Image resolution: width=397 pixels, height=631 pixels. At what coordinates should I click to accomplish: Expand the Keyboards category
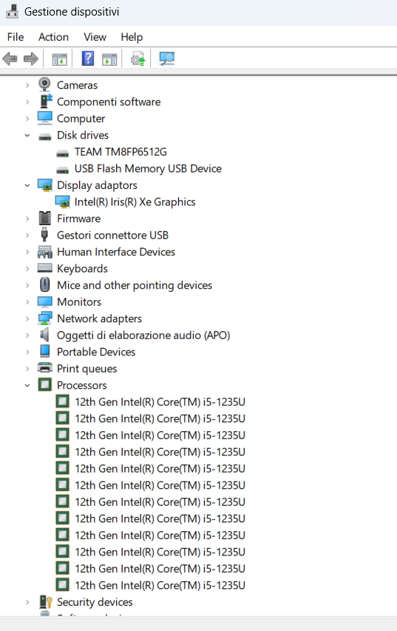pyautogui.click(x=27, y=268)
